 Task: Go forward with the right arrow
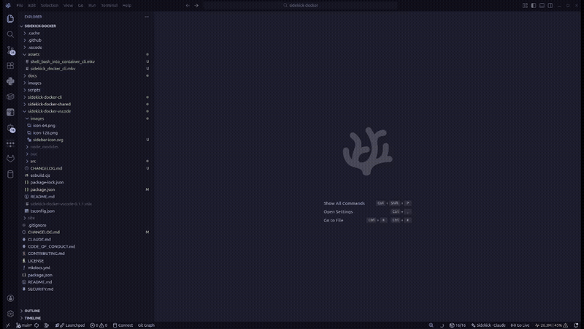coord(196,5)
